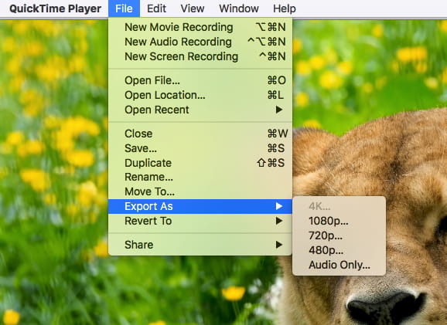This screenshot has height=325, width=447.
Task: Export the movie as 1080p…
Action: (x=339, y=221)
